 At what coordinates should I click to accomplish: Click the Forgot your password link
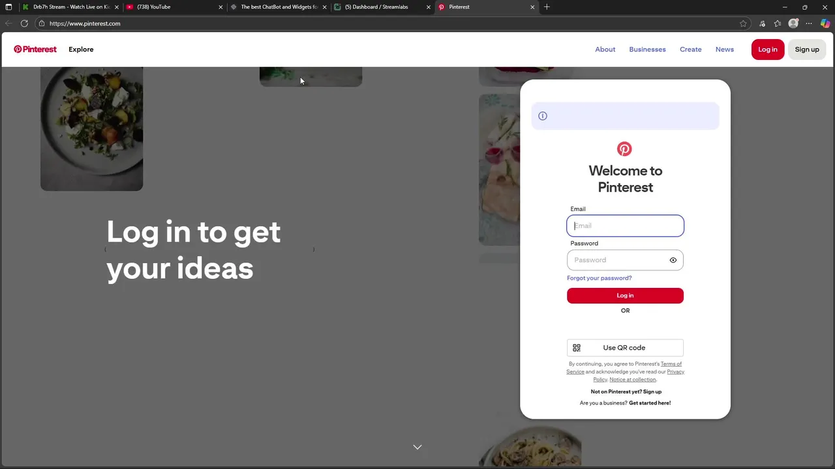[x=599, y=278]
